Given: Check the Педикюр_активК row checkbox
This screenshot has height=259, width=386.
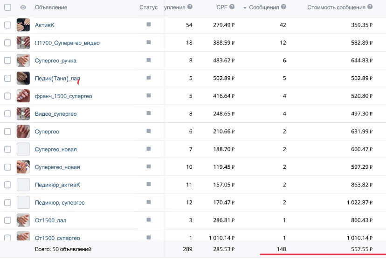Looking at the screenshot, I should [x=7, y=185].
